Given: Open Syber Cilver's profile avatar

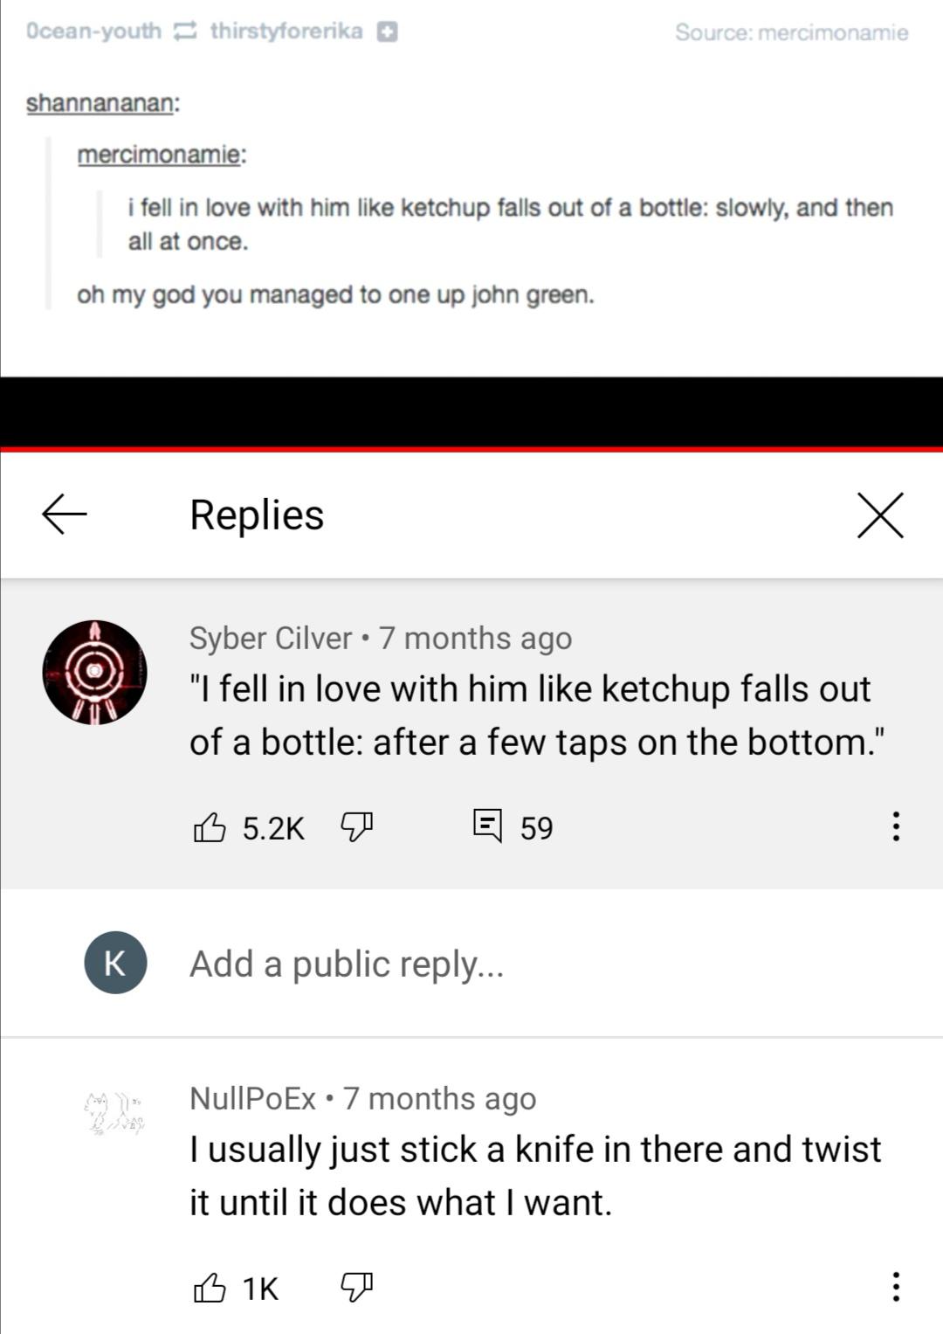Looking at the screenshot, I should click(x=95, y=673).
